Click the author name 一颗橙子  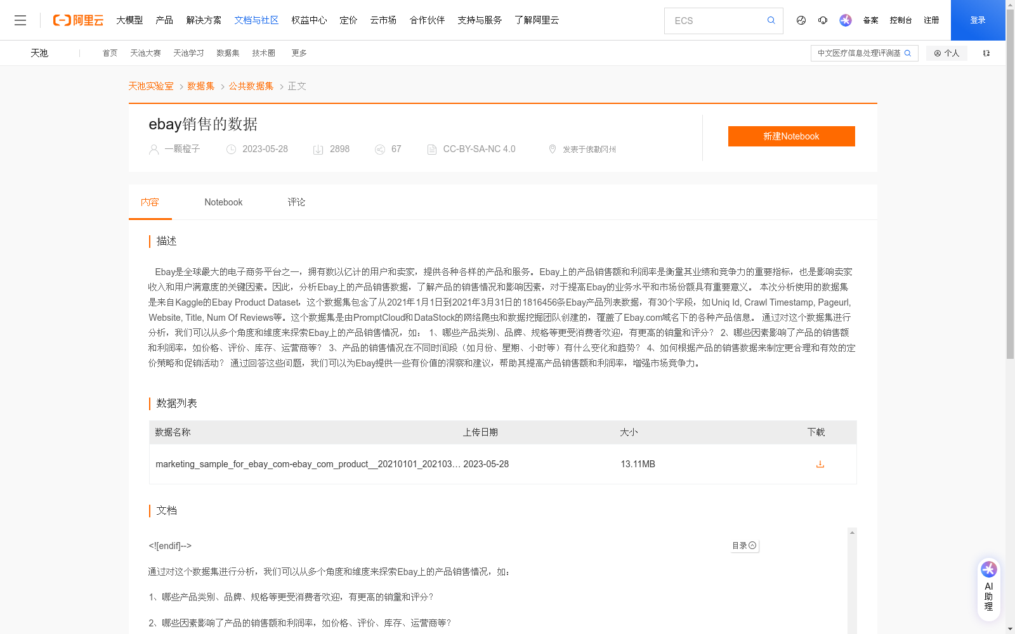182,149
